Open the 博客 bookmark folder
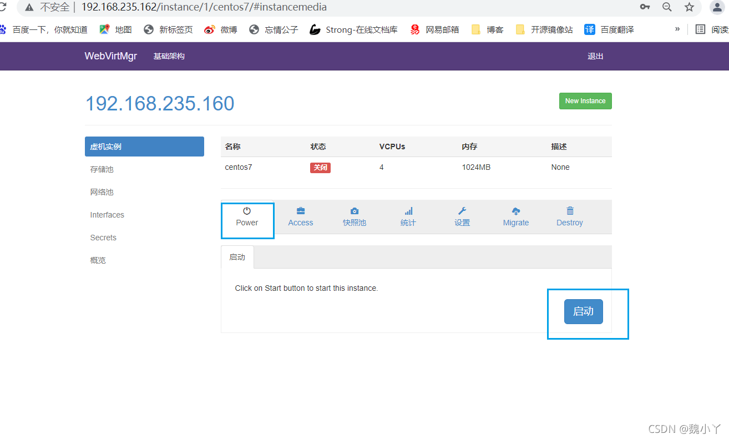 pos(487,29)
